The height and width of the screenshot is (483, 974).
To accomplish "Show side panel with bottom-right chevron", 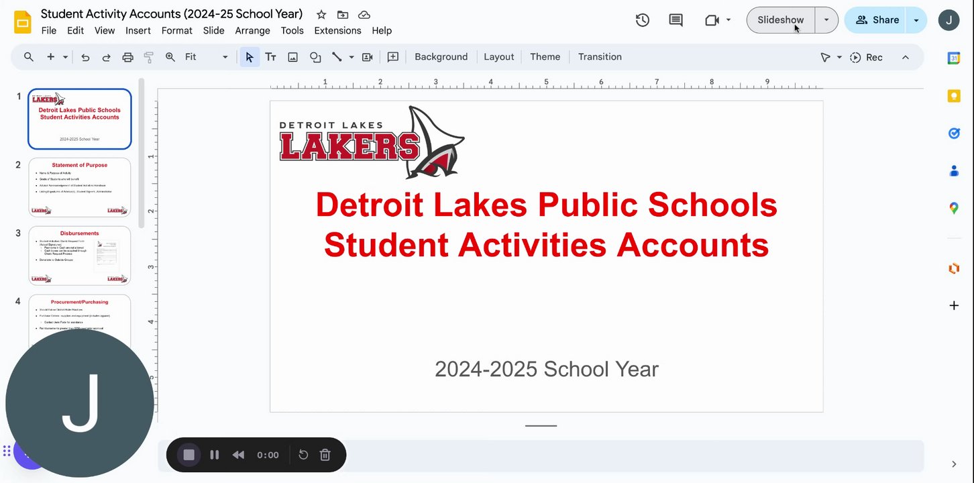I will tap(954, 464).
